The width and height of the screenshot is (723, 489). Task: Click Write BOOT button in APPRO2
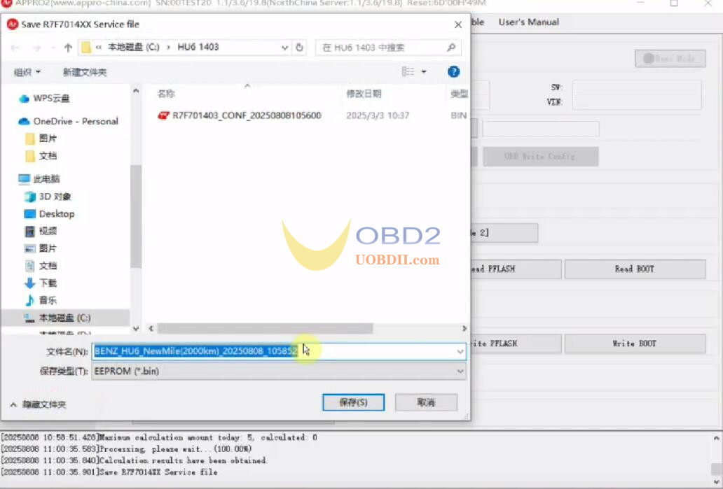[x=635, y=343]
